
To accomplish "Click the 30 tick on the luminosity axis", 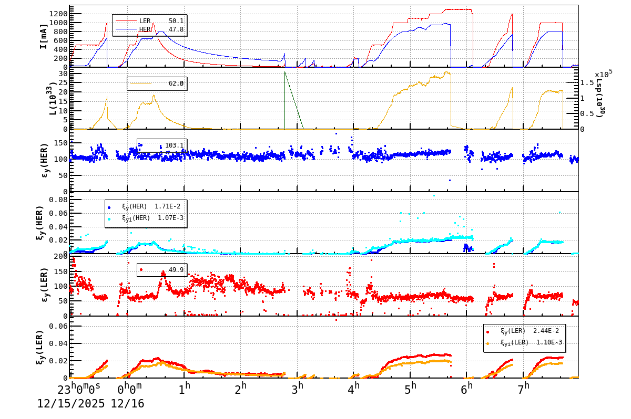I will click(63, 74).
